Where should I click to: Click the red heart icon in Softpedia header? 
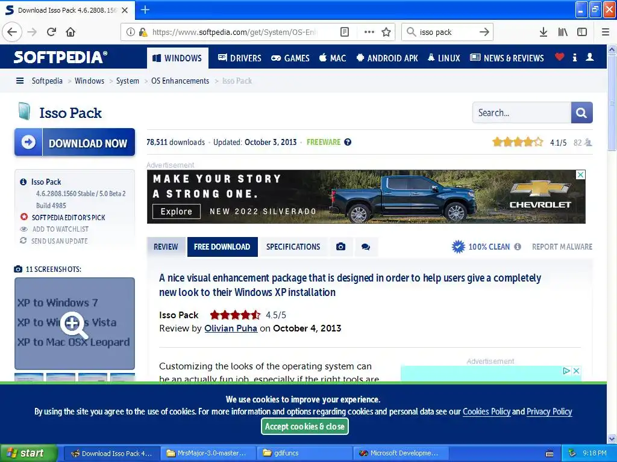[x=559, y=57]
